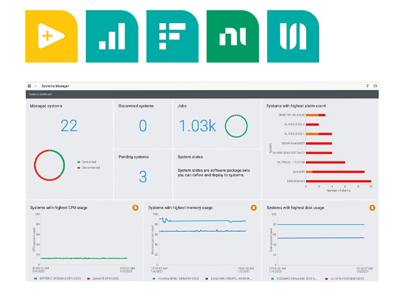
Task: Click the SL-PXIE-8135-2 alarm bar
Action: [312, 124]
